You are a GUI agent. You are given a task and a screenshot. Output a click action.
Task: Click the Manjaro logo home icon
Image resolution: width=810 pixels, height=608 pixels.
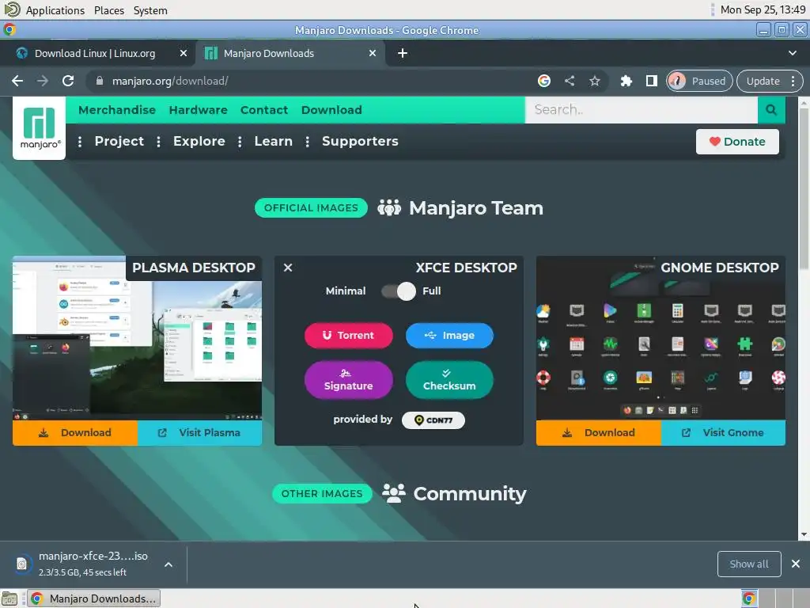pos(40,128)
